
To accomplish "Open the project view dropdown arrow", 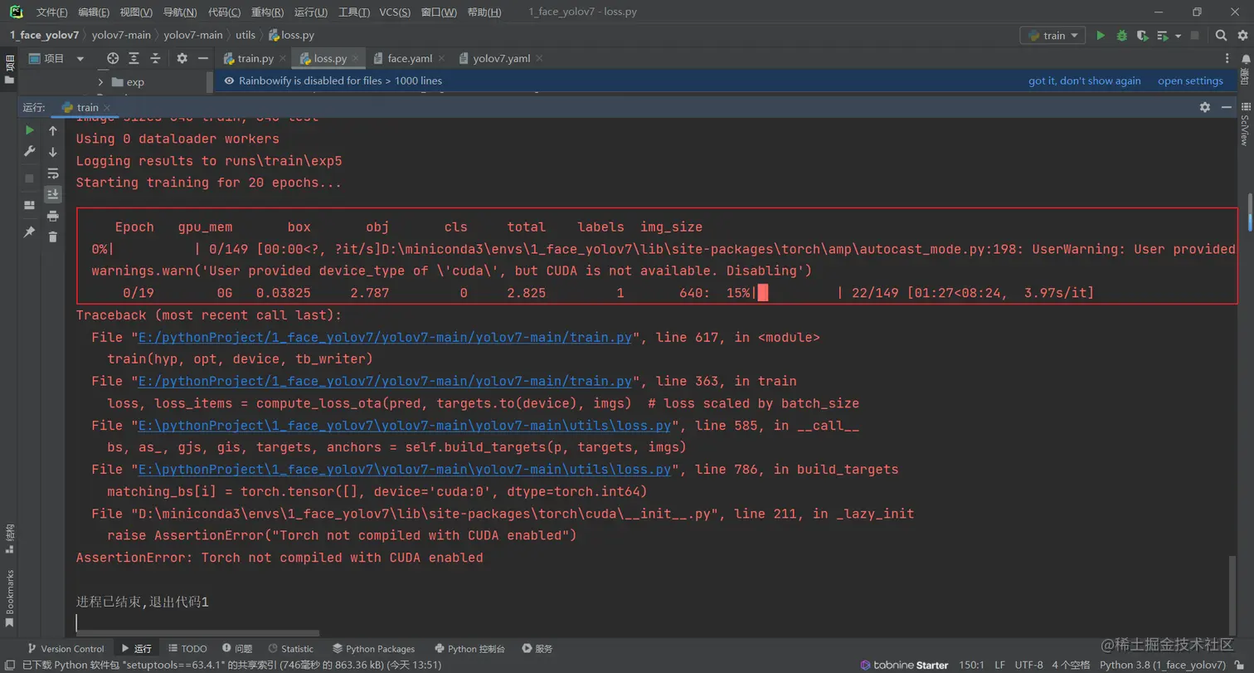I will click(80, 59).
